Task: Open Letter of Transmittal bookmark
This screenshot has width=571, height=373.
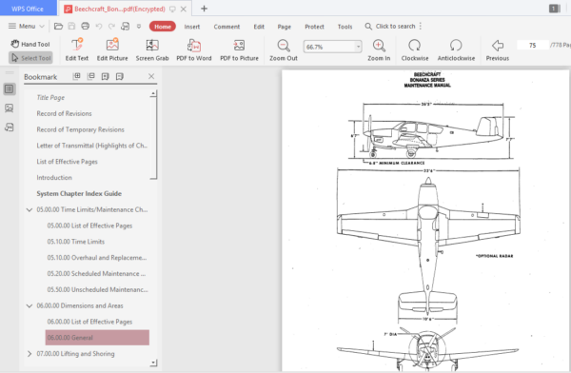Action: click(92, 146)
